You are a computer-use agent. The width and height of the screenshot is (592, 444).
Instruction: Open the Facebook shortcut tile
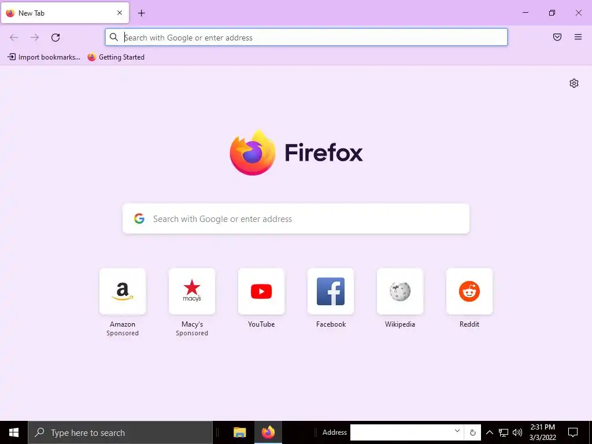331,291
